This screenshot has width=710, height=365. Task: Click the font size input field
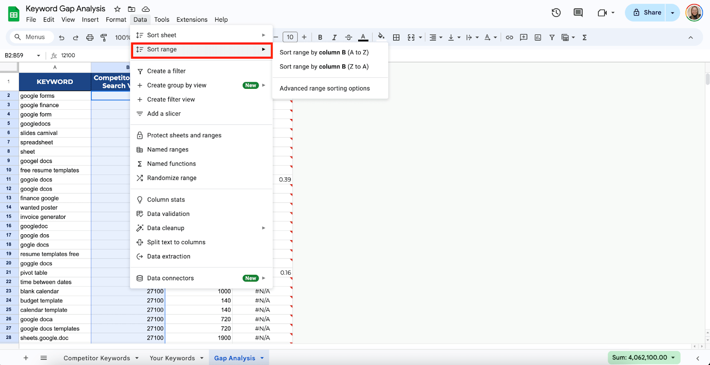click(290, 37)
